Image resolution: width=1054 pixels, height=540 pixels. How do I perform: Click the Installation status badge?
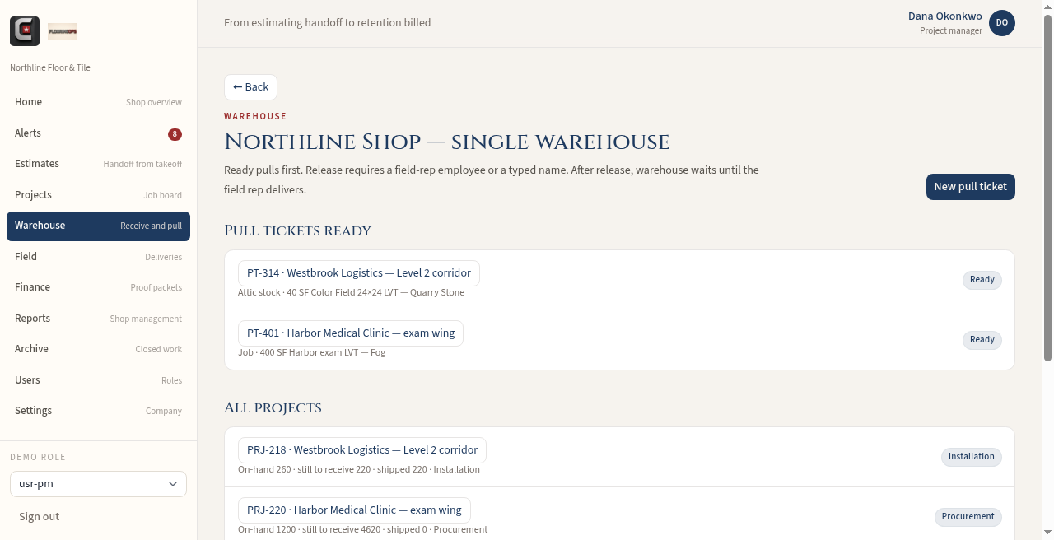coord(972,457)
